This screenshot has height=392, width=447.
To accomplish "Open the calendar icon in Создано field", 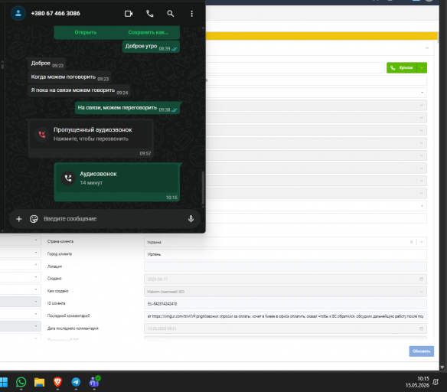I will coord(421,279).
